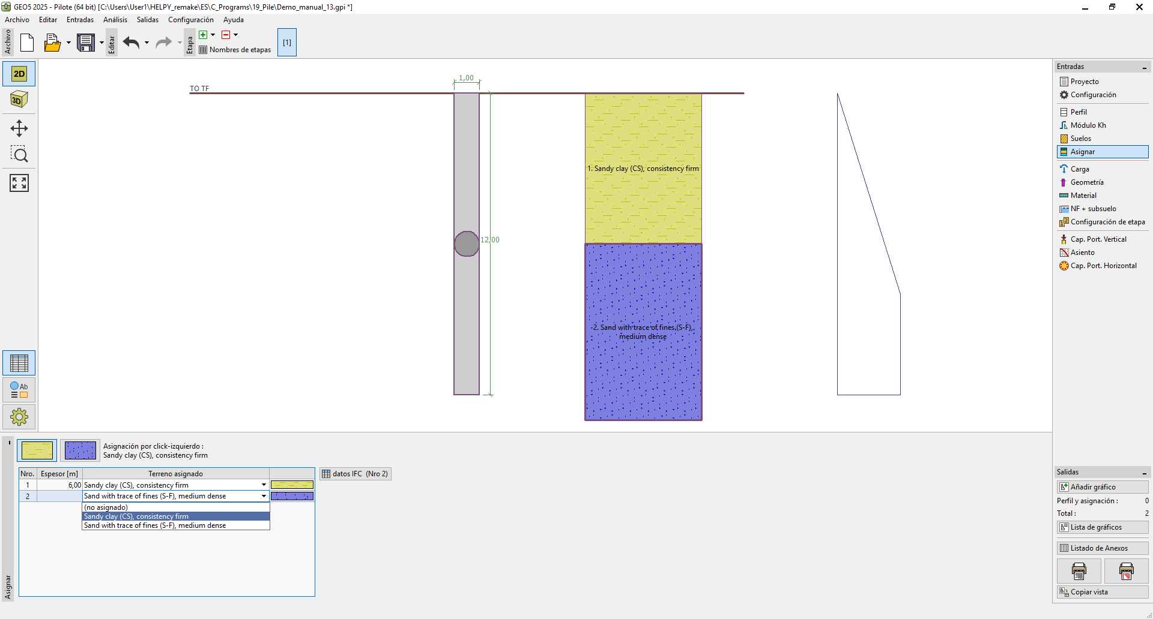Viewport: 1153px width, 619px height.
Task: Click the fit-to-window view icon
Action: pos(19,183)
